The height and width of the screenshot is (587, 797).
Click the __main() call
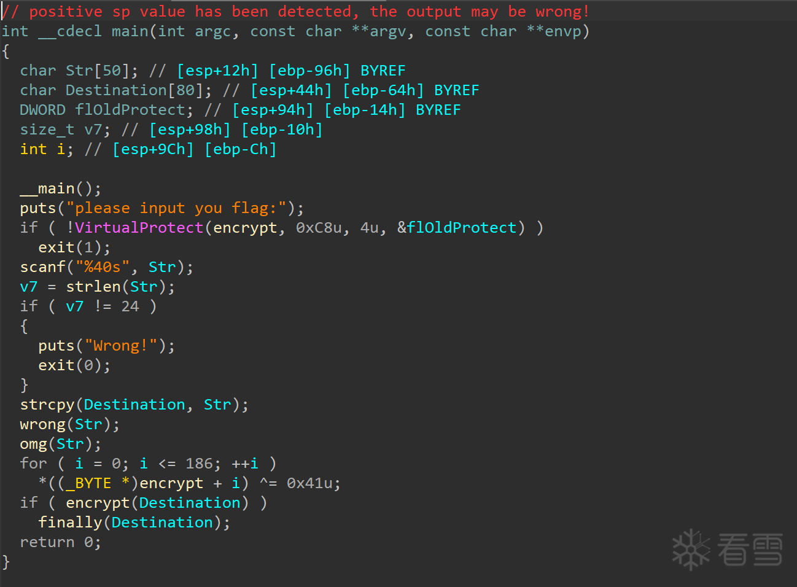[x=61, y=189]
